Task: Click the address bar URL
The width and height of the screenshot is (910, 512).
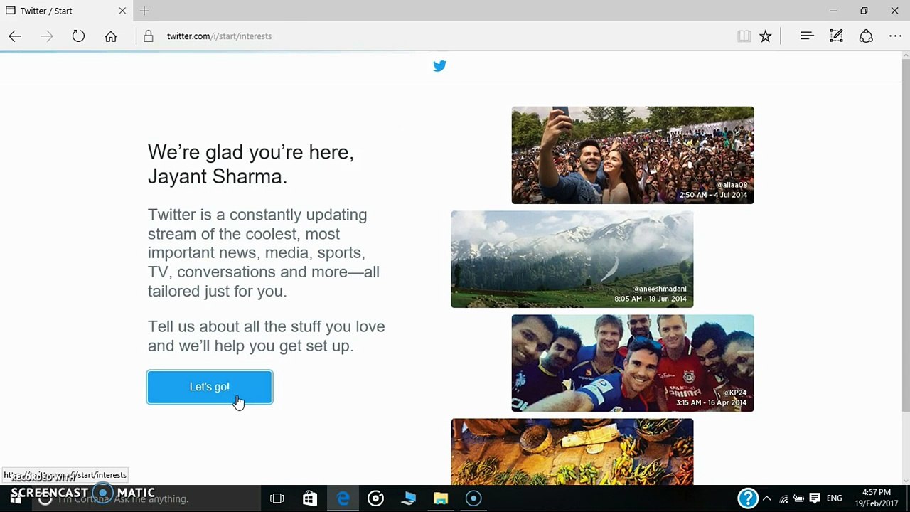Action: [219, 36]
